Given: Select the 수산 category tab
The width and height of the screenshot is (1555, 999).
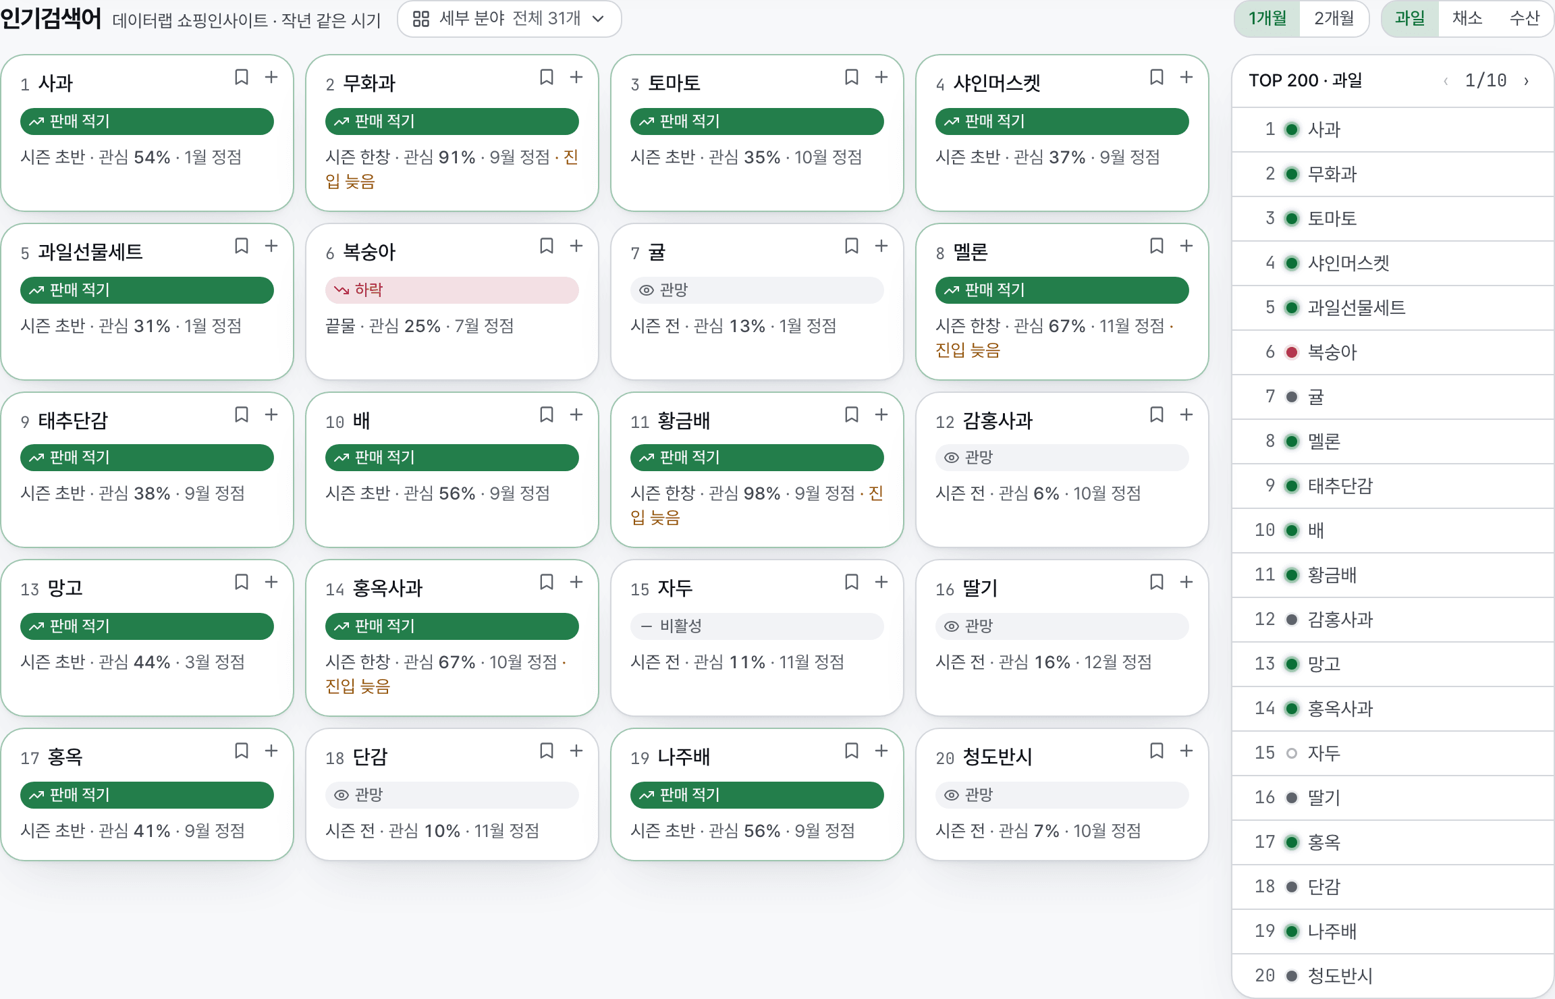Looking at the screenshot, I should point(1525,18).
